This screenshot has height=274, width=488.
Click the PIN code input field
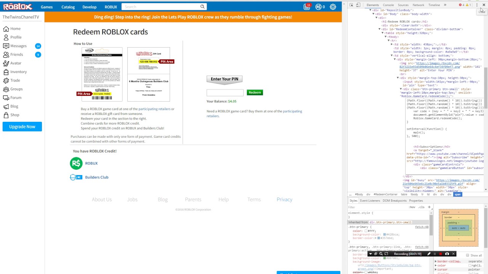(225, 93)
